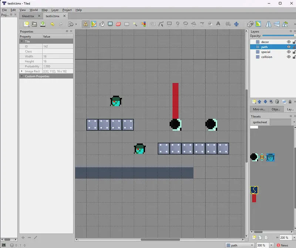Select the Bucket Fill tool
This screenshot has height=248, width=296.
coord(102,24)
